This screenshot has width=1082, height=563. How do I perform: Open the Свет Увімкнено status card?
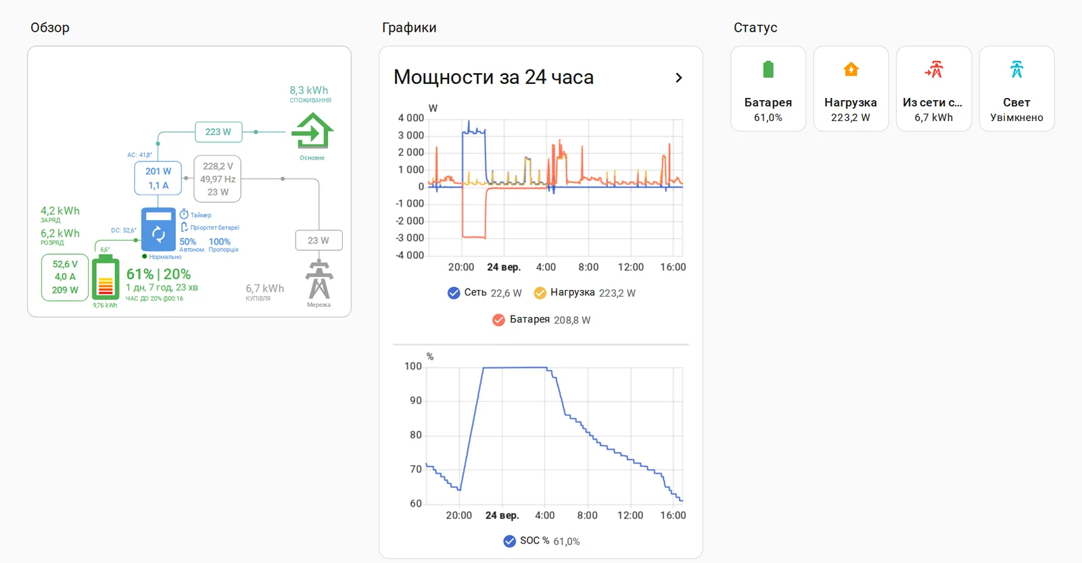tap(1016, 89)
